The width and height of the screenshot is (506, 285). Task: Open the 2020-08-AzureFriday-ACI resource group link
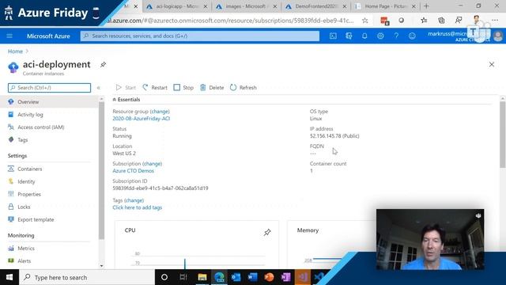141,119
